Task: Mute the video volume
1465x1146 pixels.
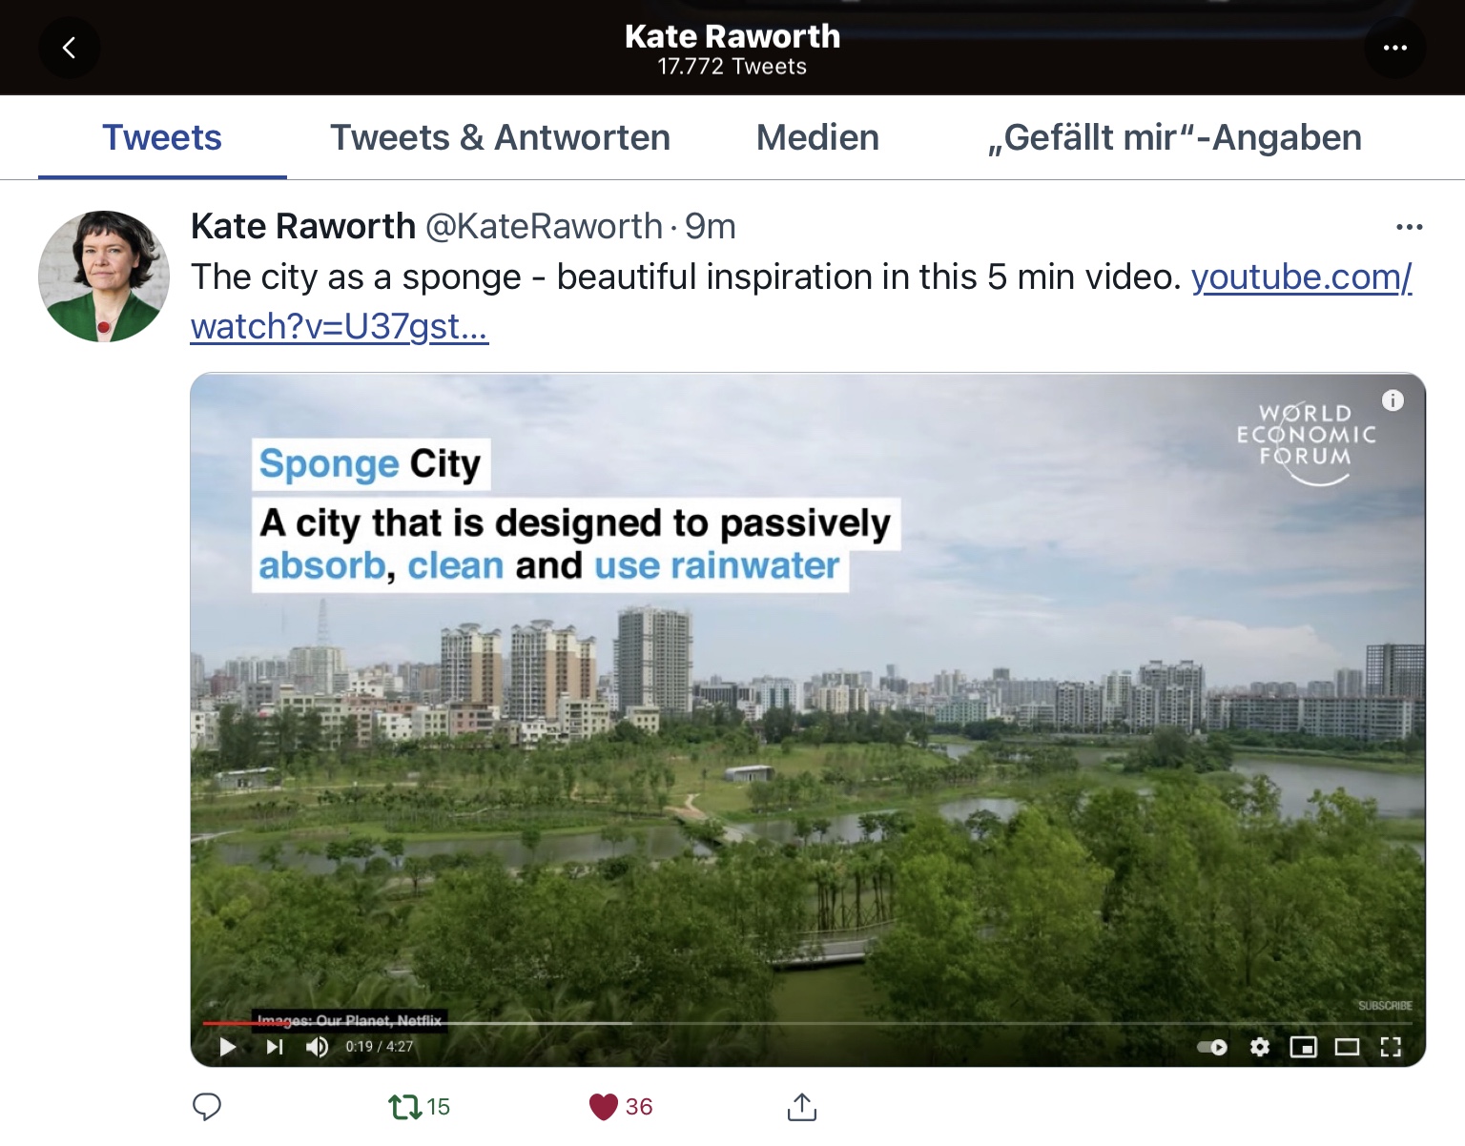Action: click(317, 1047)
